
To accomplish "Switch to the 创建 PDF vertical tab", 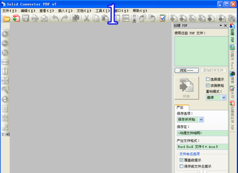I will (232, 33).
